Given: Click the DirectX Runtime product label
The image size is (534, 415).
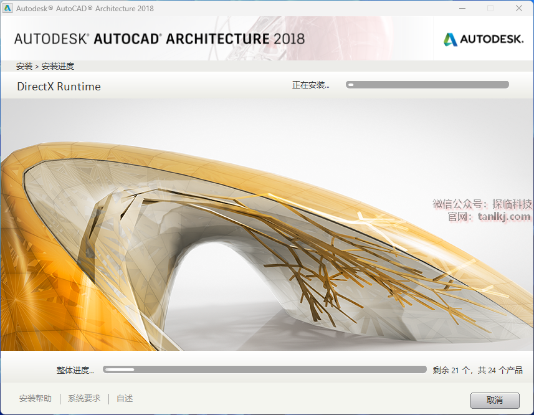Looking at the screenshot, I should [x=59, y=87].
